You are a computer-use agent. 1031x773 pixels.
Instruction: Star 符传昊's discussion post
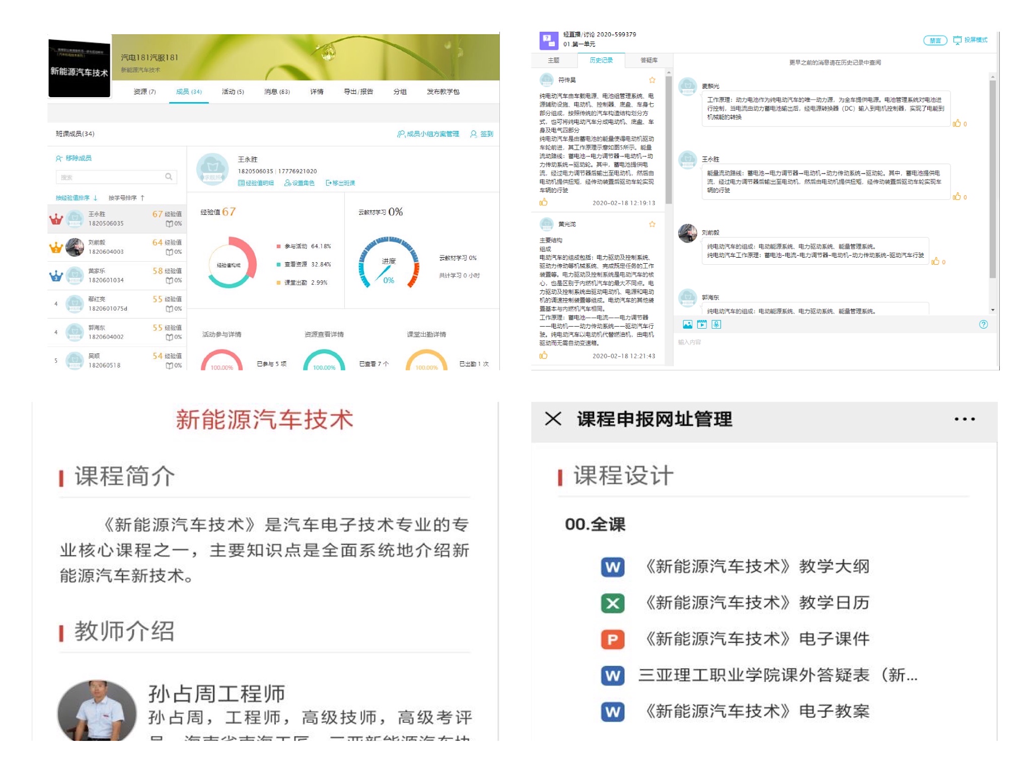tap(652, 80)
